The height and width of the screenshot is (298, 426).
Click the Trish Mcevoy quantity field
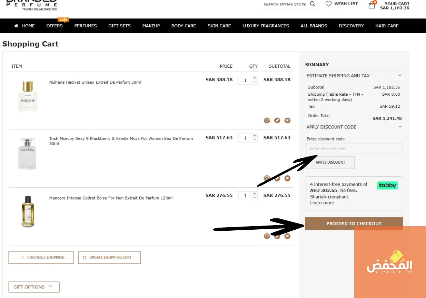[x=245, y=138]
